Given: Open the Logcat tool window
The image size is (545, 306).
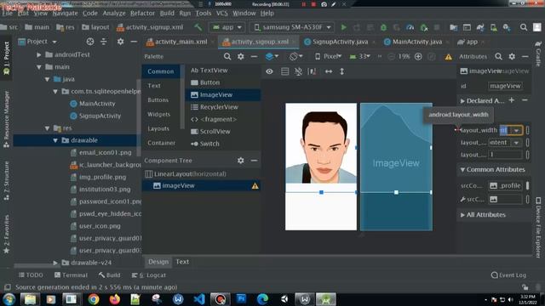Looking at the screenshot, I should coord(149,275).
